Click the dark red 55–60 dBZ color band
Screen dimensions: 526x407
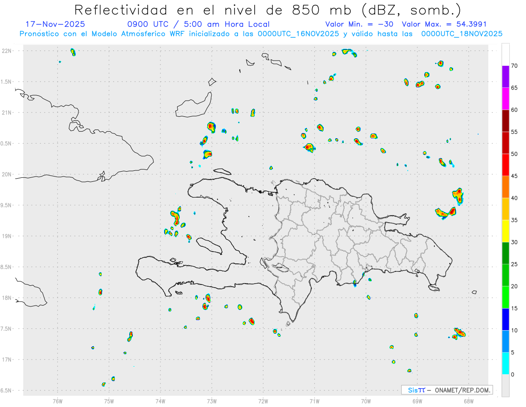point(505,121)
